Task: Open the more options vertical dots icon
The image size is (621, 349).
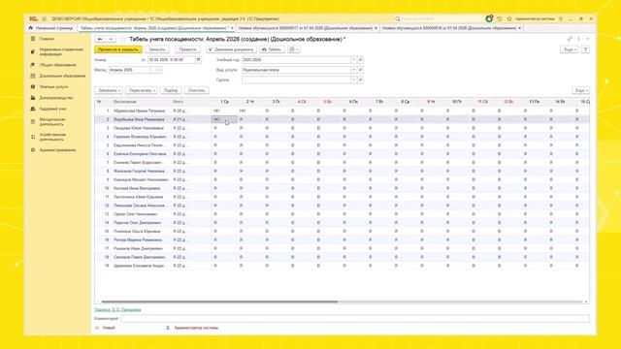Action: [x=578, y=39]
